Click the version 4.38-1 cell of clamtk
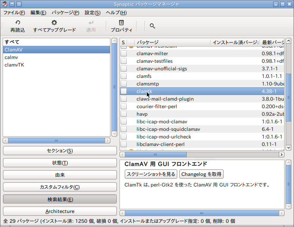The image size is (294, 227). coord(269,92)
